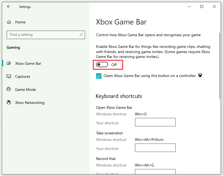Click the back arrow in Settings
The width and height of the screenshot is (223, 176).
pos(9,7)
